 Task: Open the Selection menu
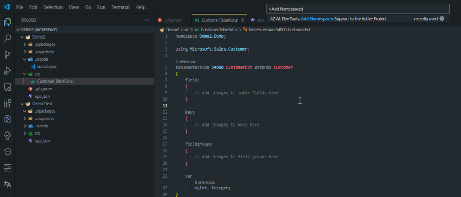pyautogui.click(x=53, y=7)
